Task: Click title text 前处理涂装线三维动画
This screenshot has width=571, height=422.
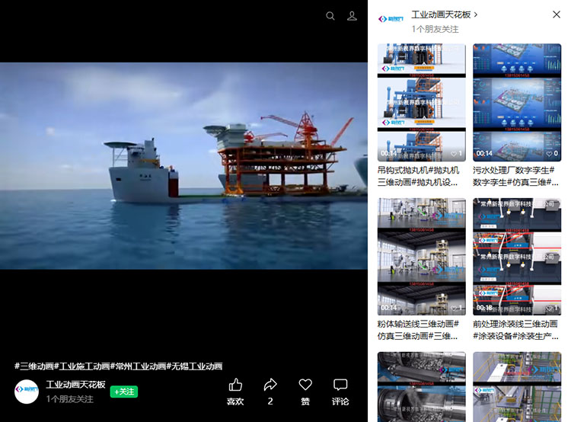Action: coord(515,324)
